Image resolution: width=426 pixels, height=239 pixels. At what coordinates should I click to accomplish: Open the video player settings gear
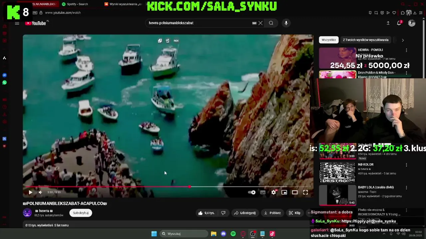pyautogui.click(x=274, y=192)
